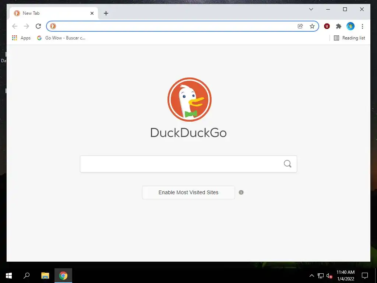Open the clock showing 11:40 AM
The height and width of the screenshot is (283, 377).
345,276
